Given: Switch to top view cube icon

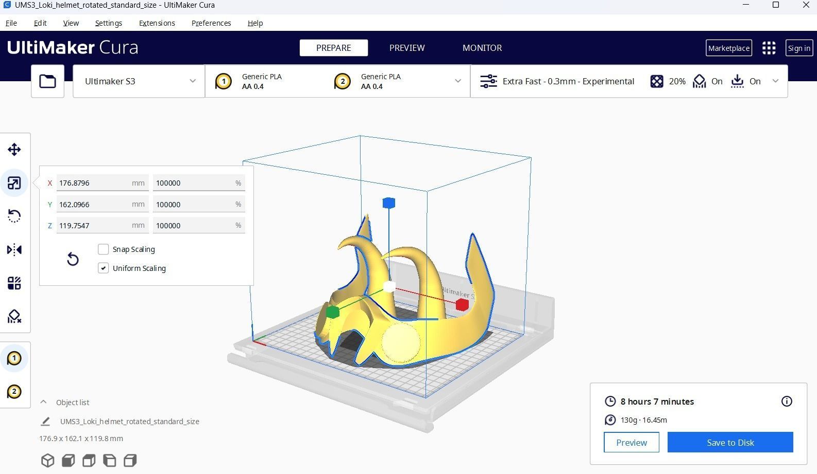Looking at the screenshot, I should [x=89, y=460].
